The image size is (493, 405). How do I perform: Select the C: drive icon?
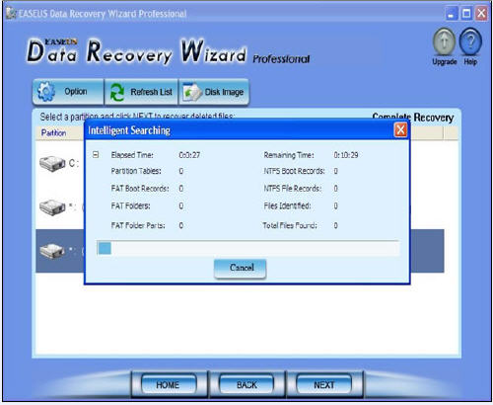pos(52,163)
